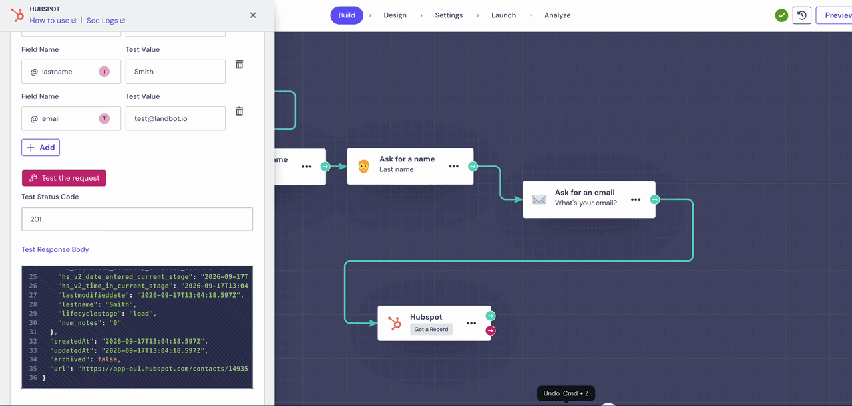
Task: Click green success output on Hubspot block
Action: [x=491, y=316]
